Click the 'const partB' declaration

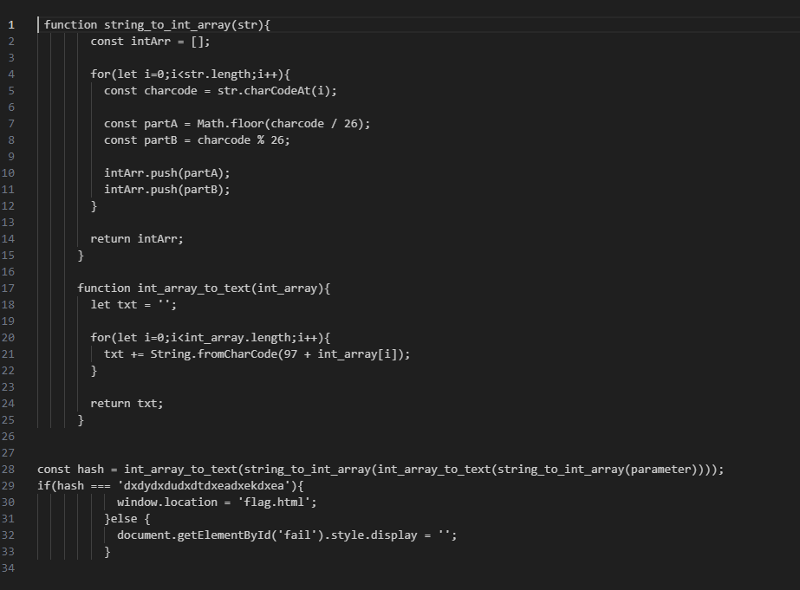pyautogui.click(x=142, y=139)
